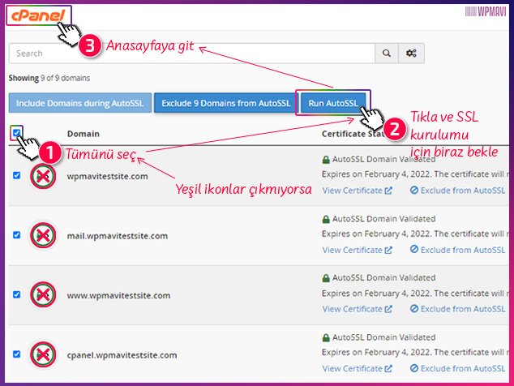Screen dimensions: 514x386
Task: Click the www.wpmavitestsite.com status icon
Action: [x=43, y=295]
